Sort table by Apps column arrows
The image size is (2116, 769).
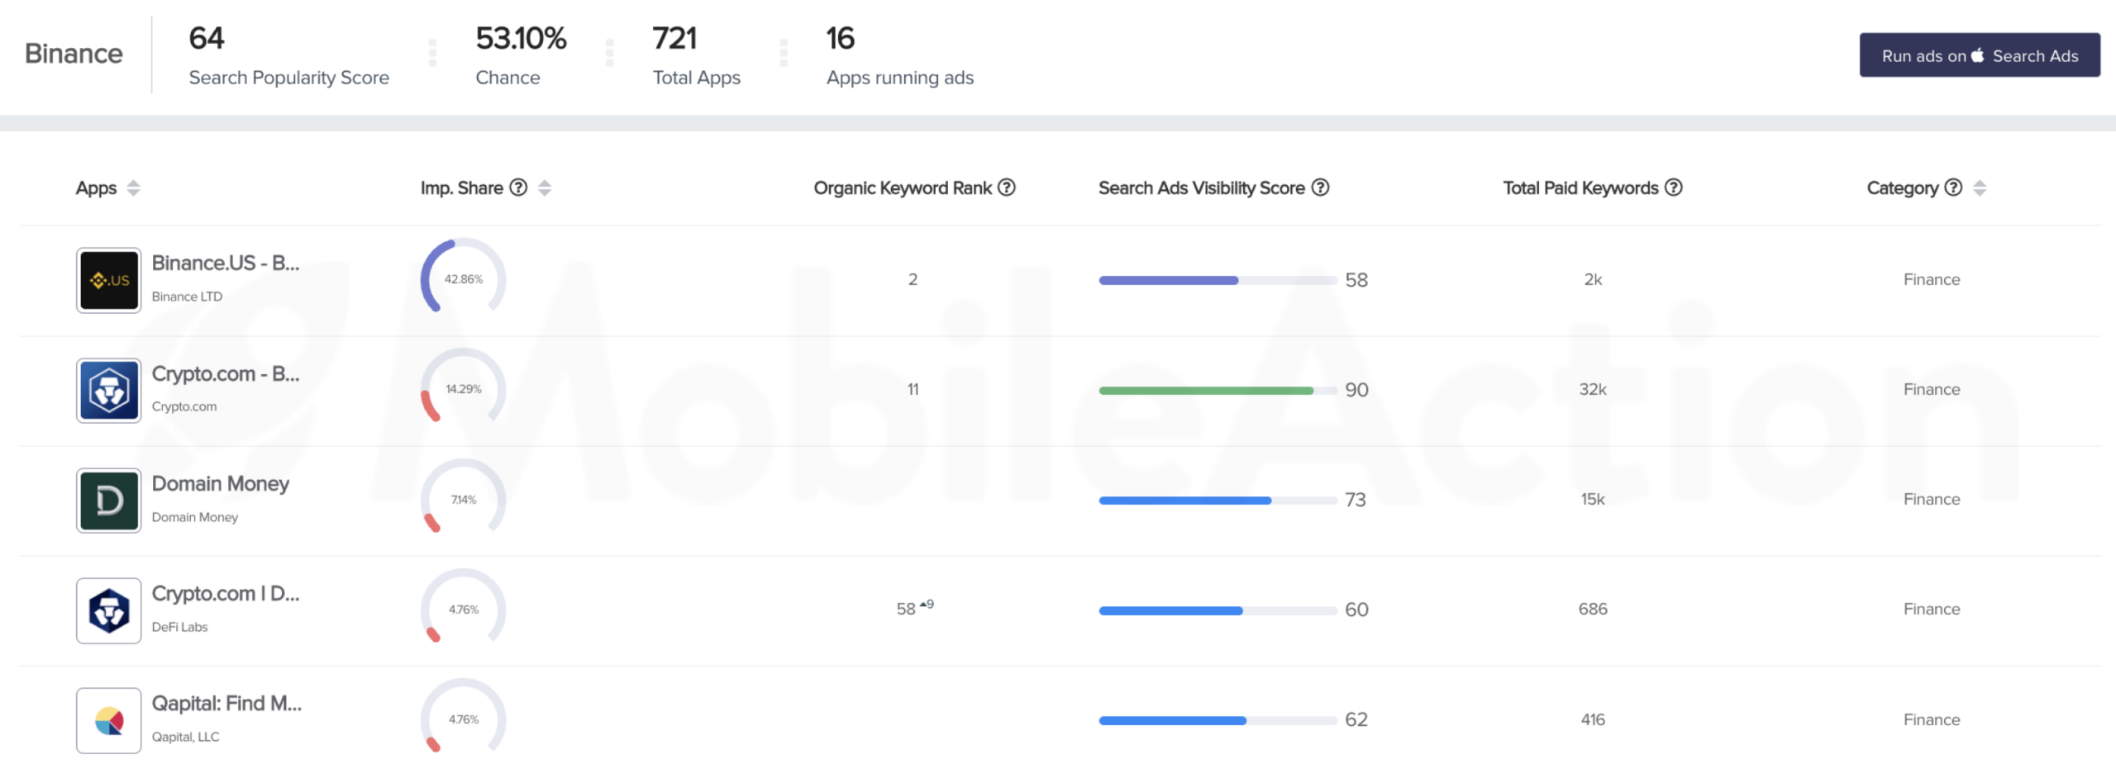tap(133, 188)
